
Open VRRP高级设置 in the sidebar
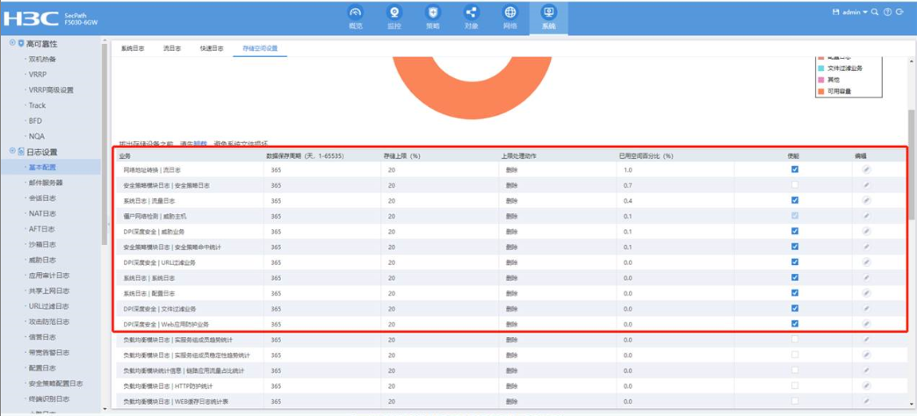(x=51, y=90)
